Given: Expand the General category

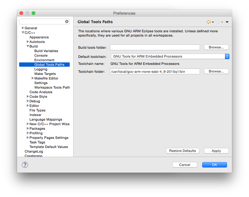Looking at the screenshot, I should (23, 28).
